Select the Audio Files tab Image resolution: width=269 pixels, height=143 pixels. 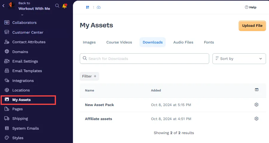(183, 42)
